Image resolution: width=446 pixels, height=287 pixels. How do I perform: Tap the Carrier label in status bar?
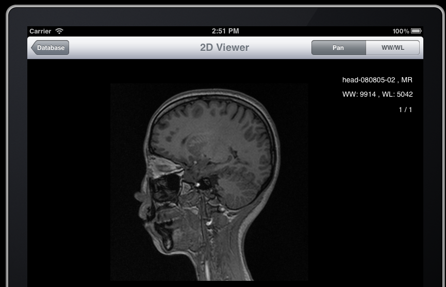tap(40, 31)
